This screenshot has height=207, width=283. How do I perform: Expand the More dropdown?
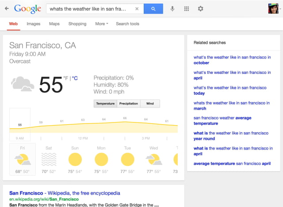102,24
